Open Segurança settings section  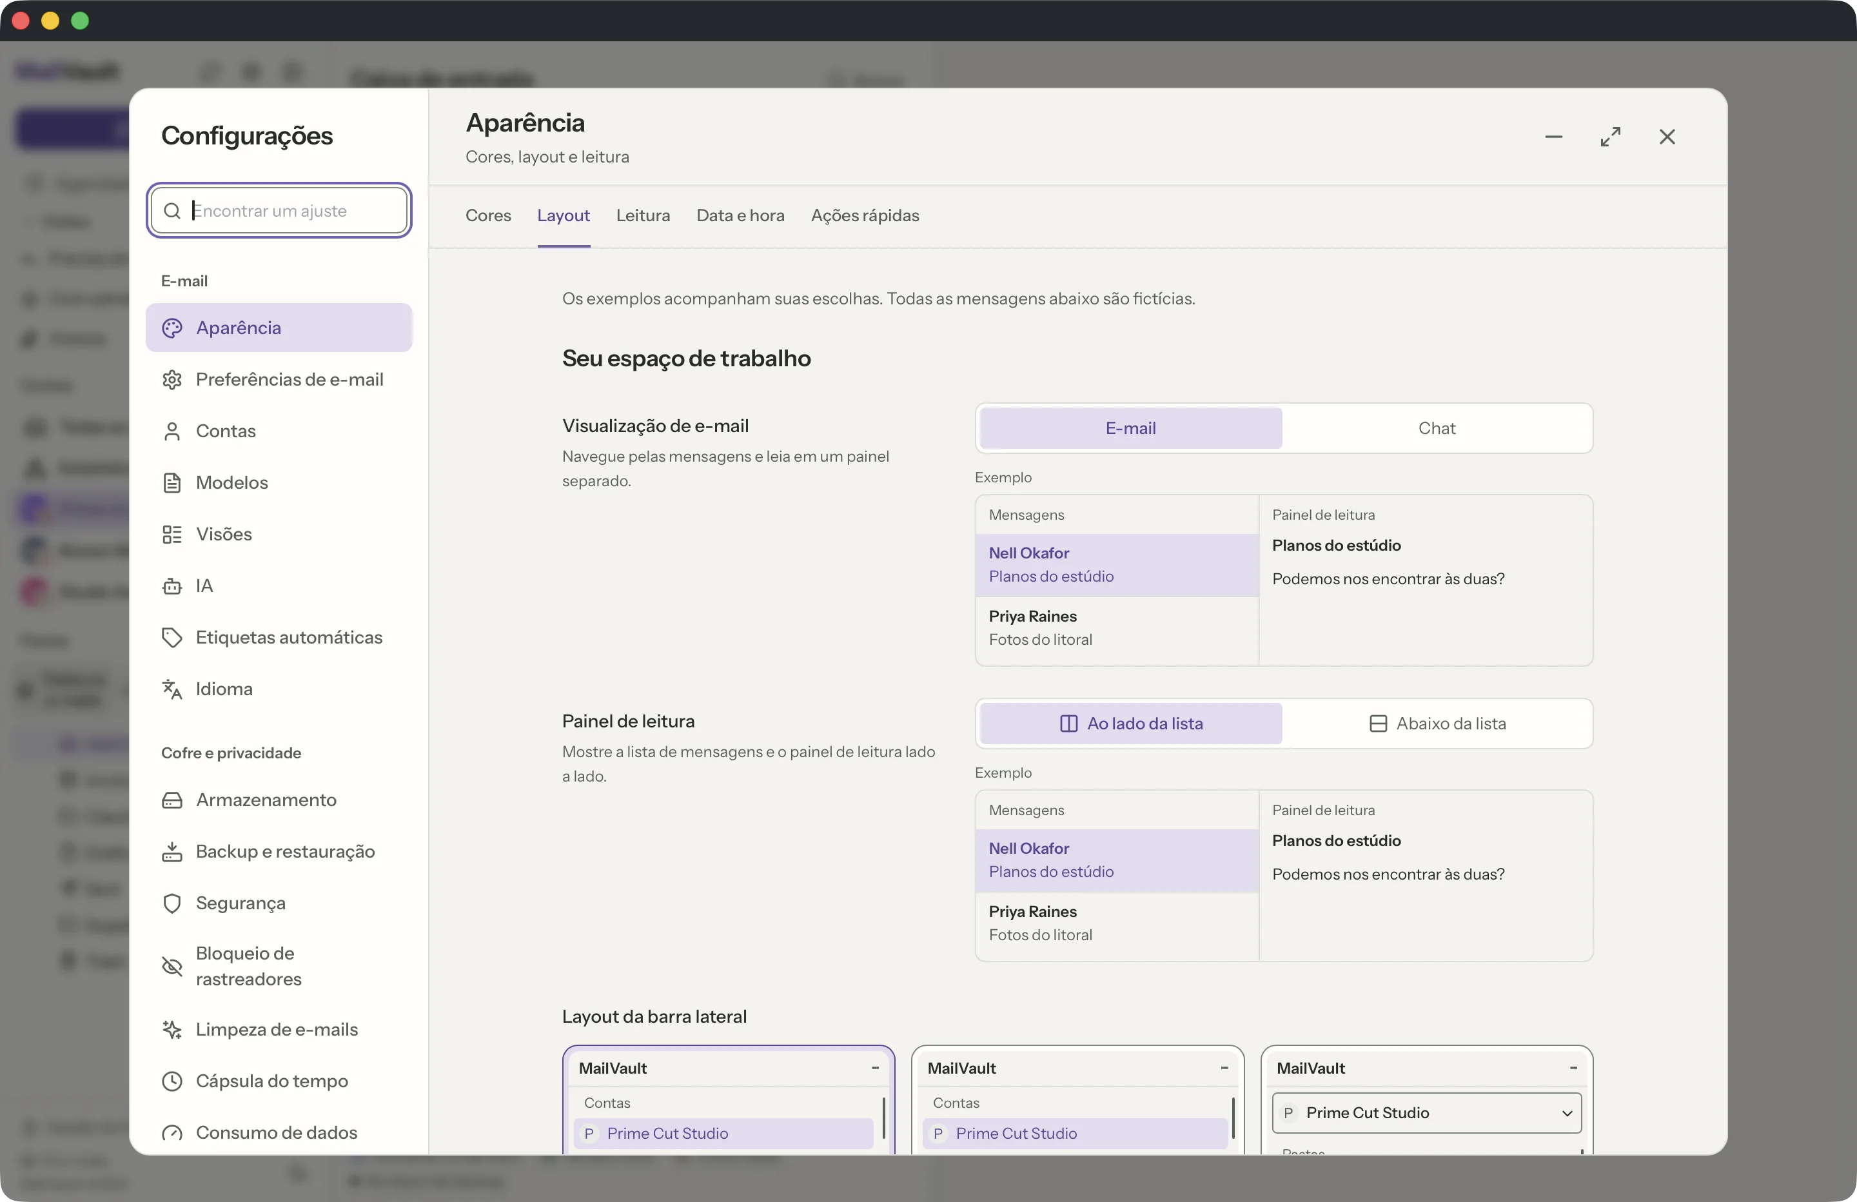click(x=279, y=903)
